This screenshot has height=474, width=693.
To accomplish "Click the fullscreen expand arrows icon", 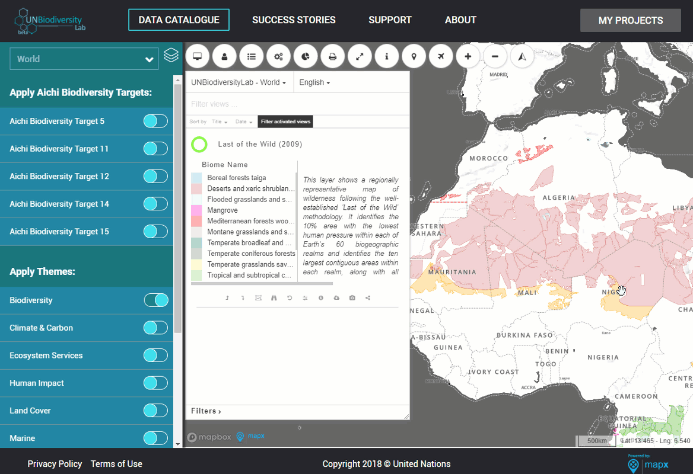I will click(360, 56).
